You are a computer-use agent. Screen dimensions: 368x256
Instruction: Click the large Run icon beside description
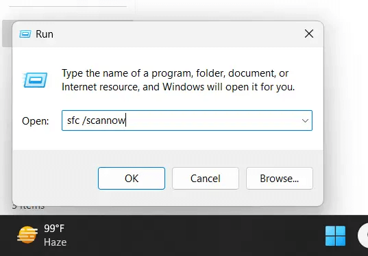pos(36,80)
